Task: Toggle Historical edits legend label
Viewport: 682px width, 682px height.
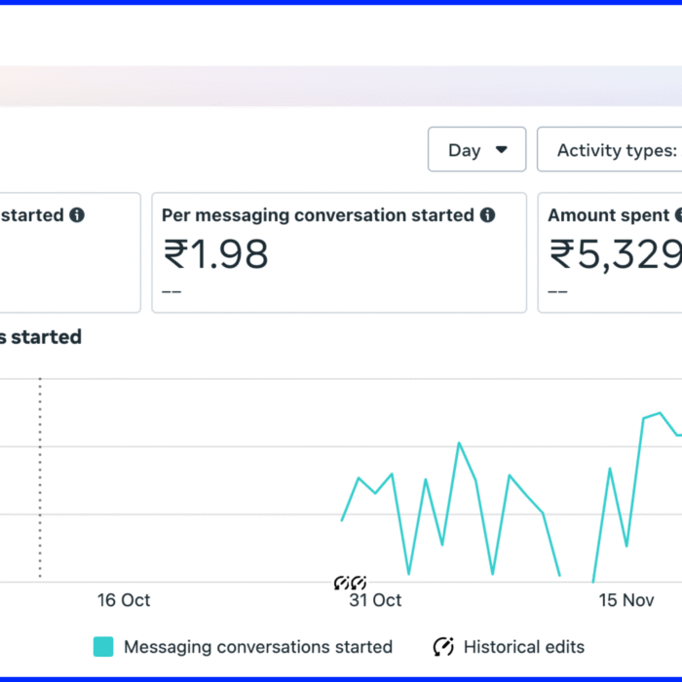Action: 523,646
